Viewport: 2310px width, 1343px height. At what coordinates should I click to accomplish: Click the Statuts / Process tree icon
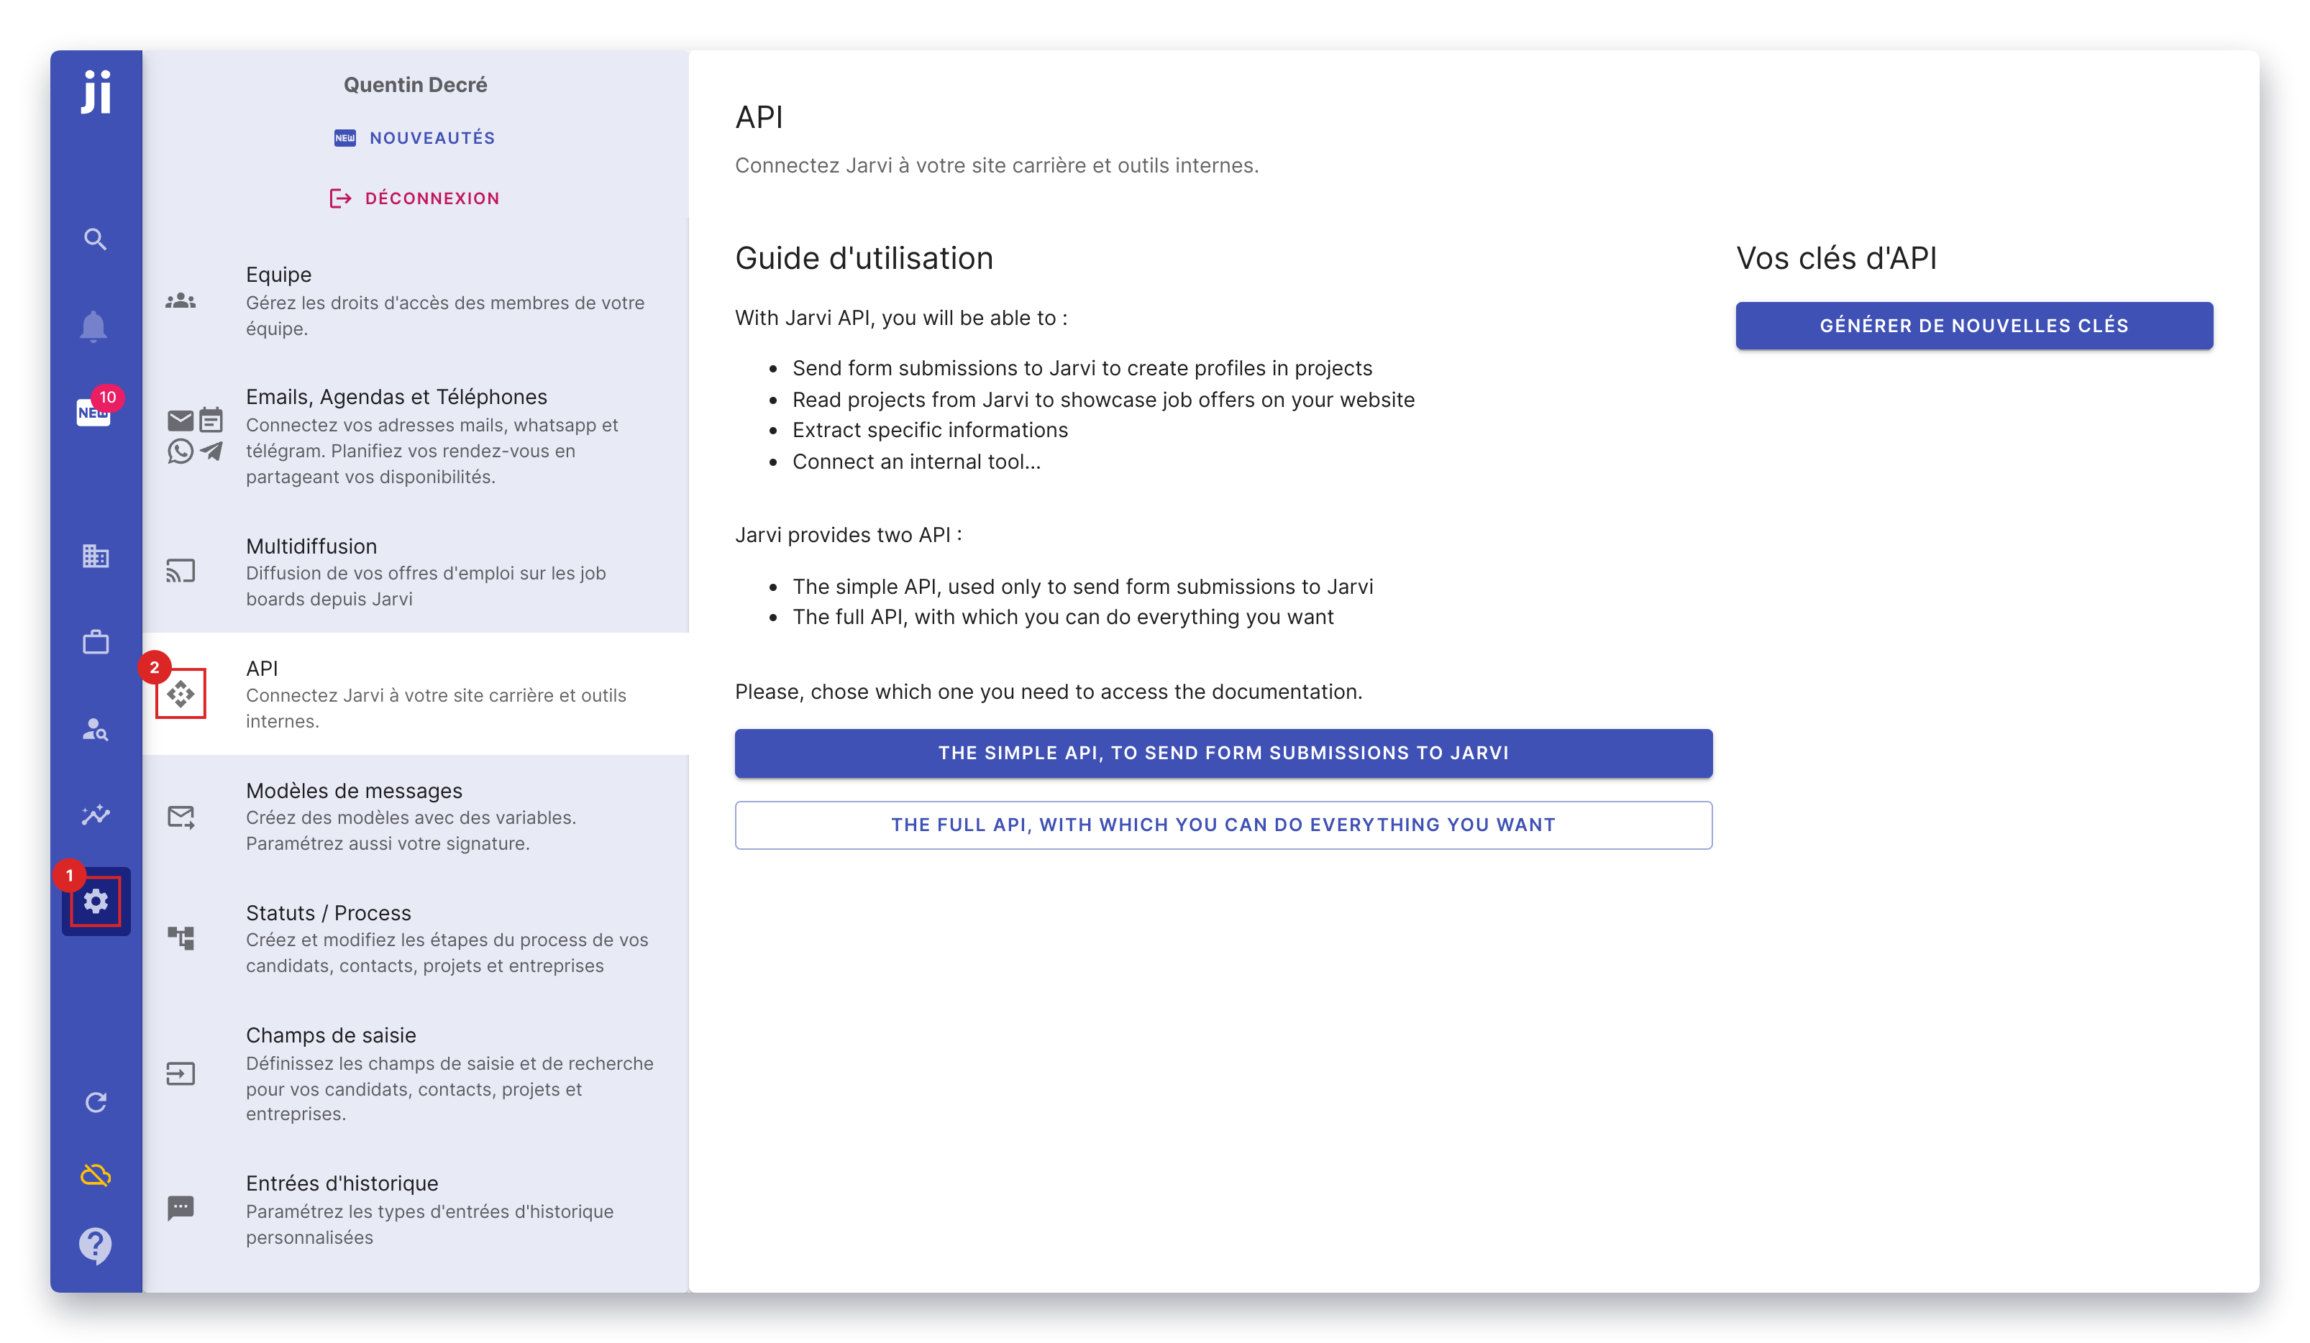181,938
